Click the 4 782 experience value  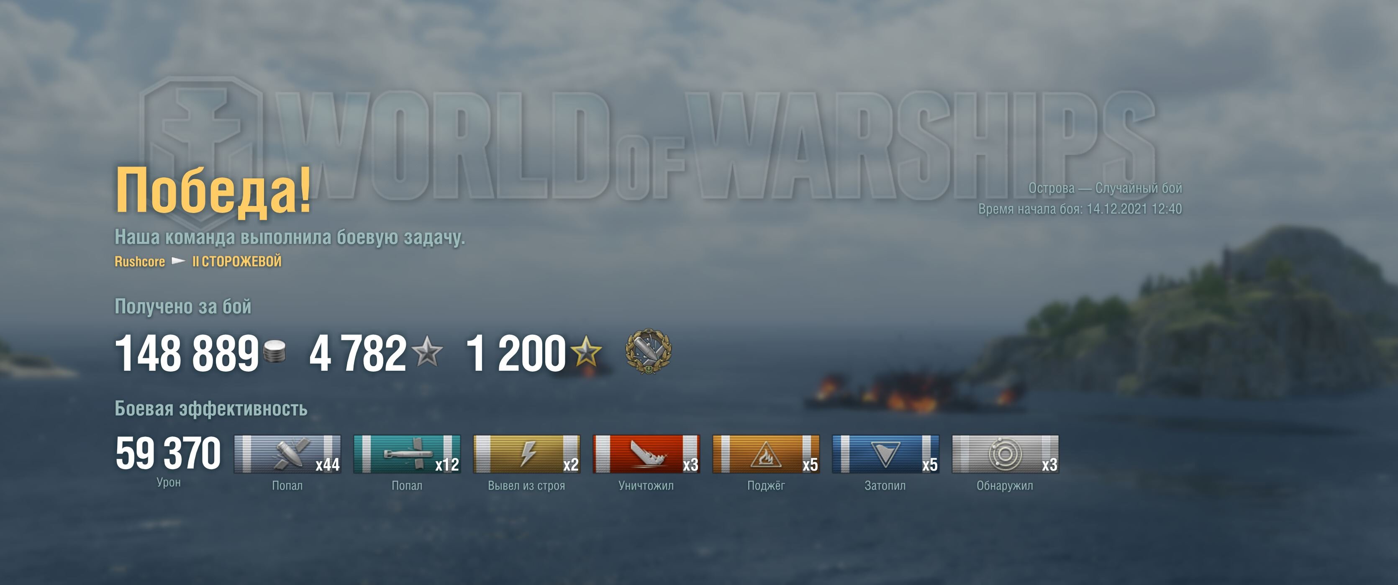[x=358, y=353]
